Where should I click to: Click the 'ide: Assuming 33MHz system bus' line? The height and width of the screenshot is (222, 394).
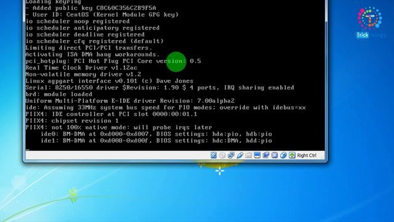(x=166, y=107)
